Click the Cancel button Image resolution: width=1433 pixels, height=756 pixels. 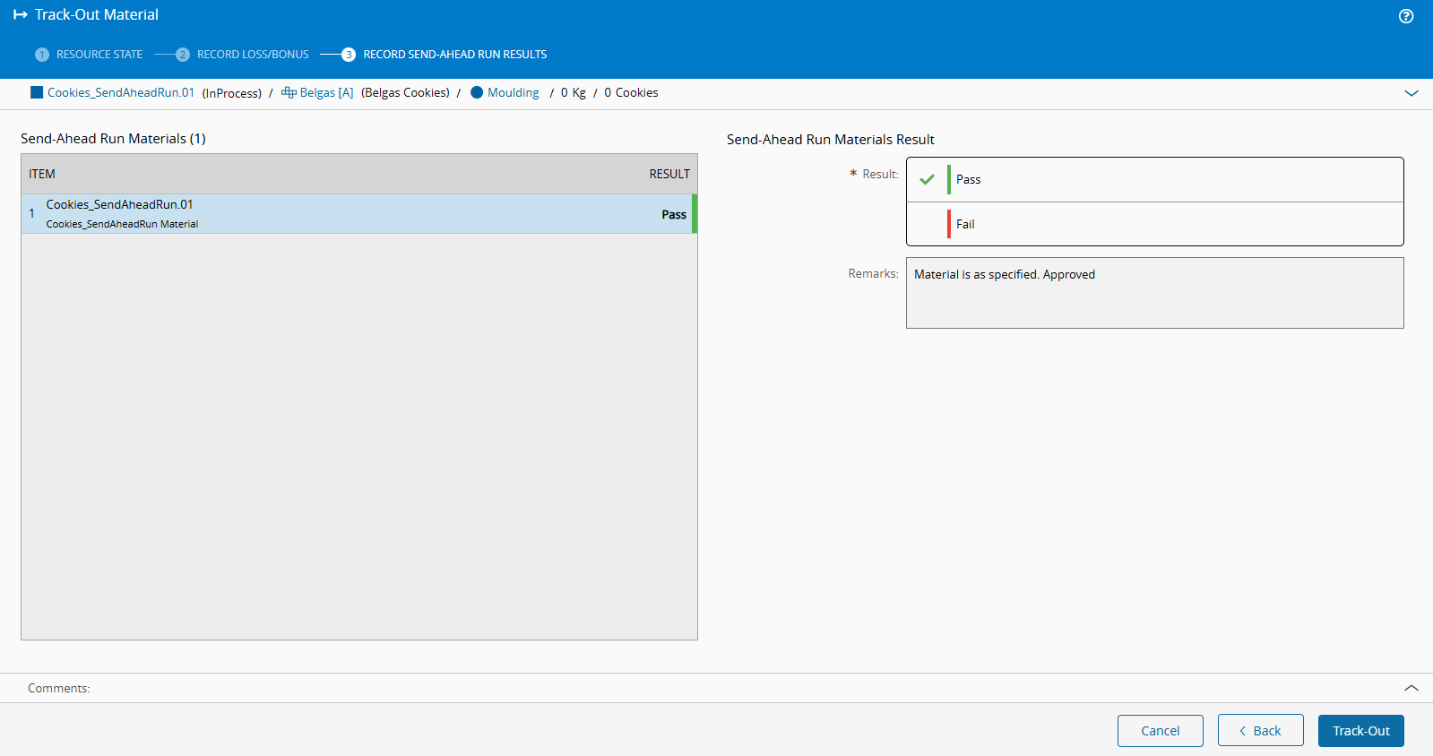(x=1160, y=731)
